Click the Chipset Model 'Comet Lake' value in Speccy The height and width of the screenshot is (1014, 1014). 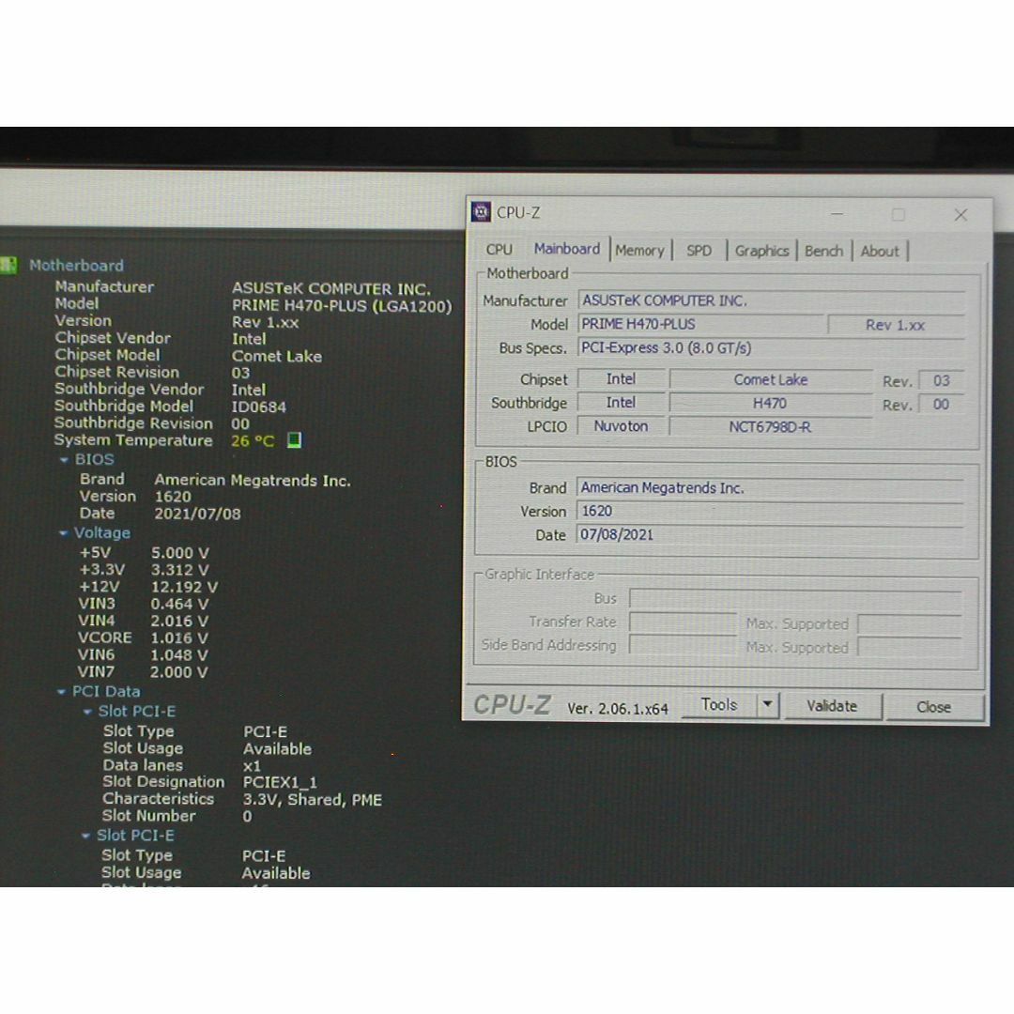276,357
